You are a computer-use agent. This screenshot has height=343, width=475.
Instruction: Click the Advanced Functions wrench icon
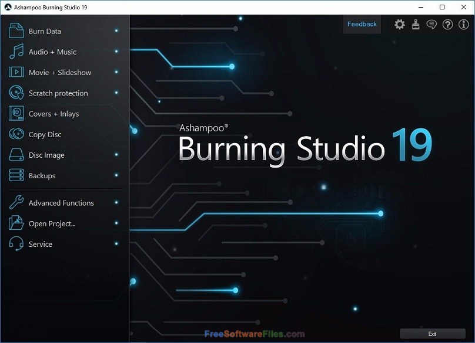click(x=16, y=202)
